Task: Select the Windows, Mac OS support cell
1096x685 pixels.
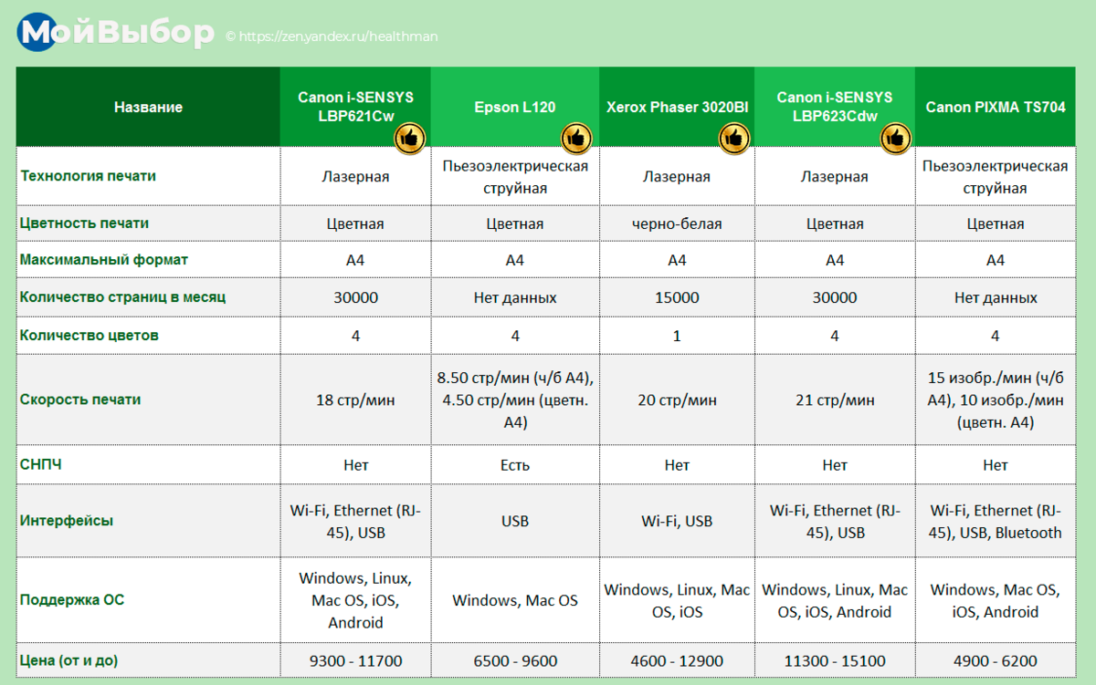Action: [515, 600]
